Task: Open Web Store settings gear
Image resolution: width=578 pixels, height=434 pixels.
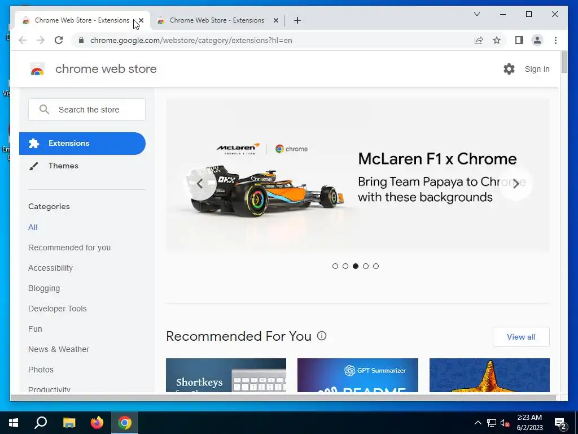Action: pos(509,69)
